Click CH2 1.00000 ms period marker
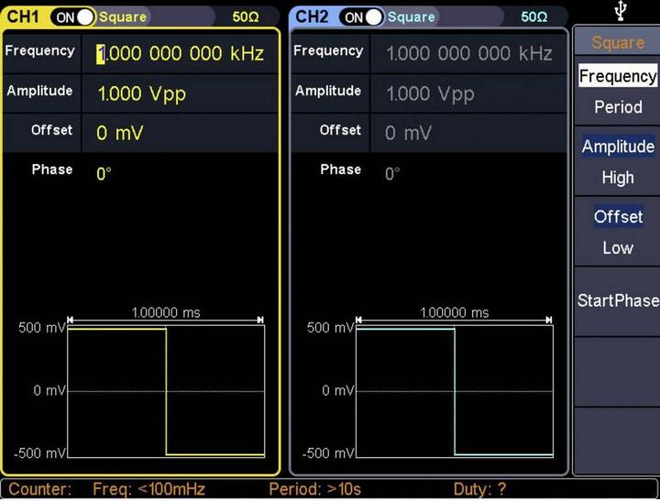 pos(455,312)
